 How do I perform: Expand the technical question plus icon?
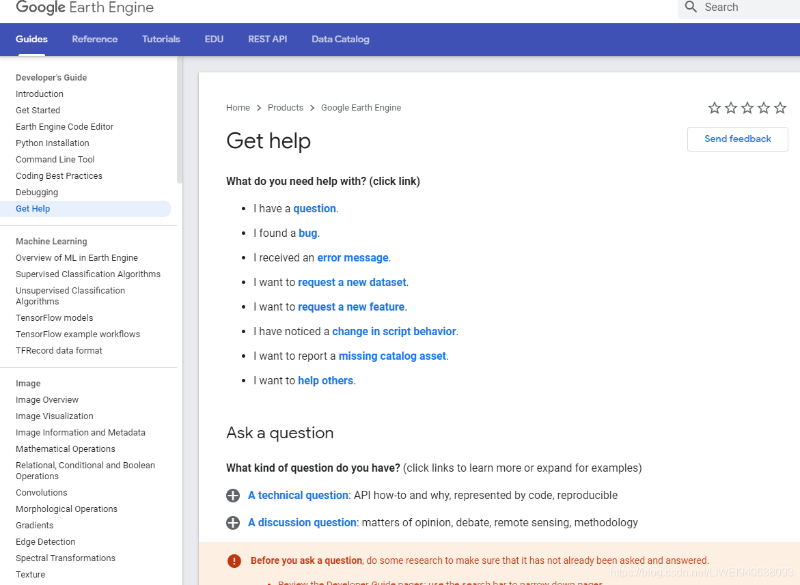pyautogui.click(x=233, y=496)
